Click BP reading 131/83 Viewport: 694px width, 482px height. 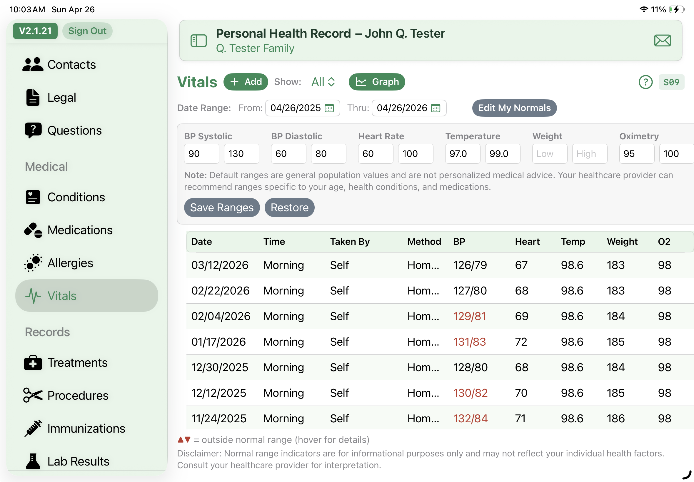(x=470, y=342)
